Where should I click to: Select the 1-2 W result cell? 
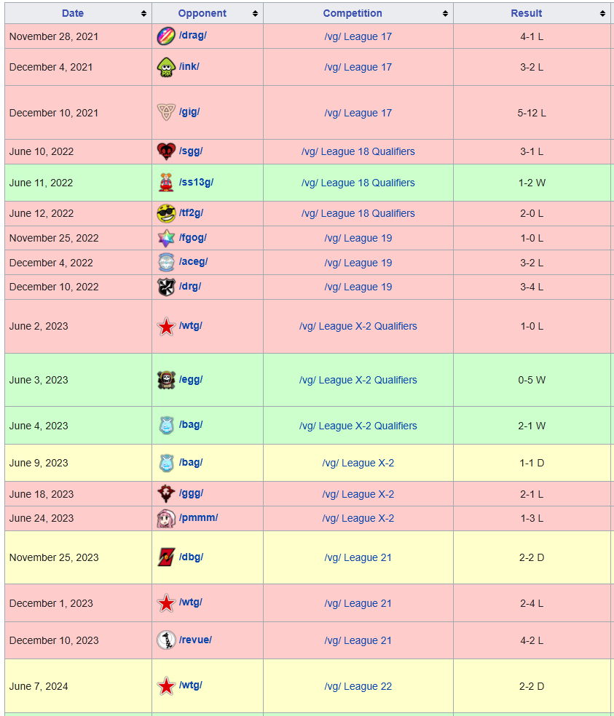click(x=532, y=183)
